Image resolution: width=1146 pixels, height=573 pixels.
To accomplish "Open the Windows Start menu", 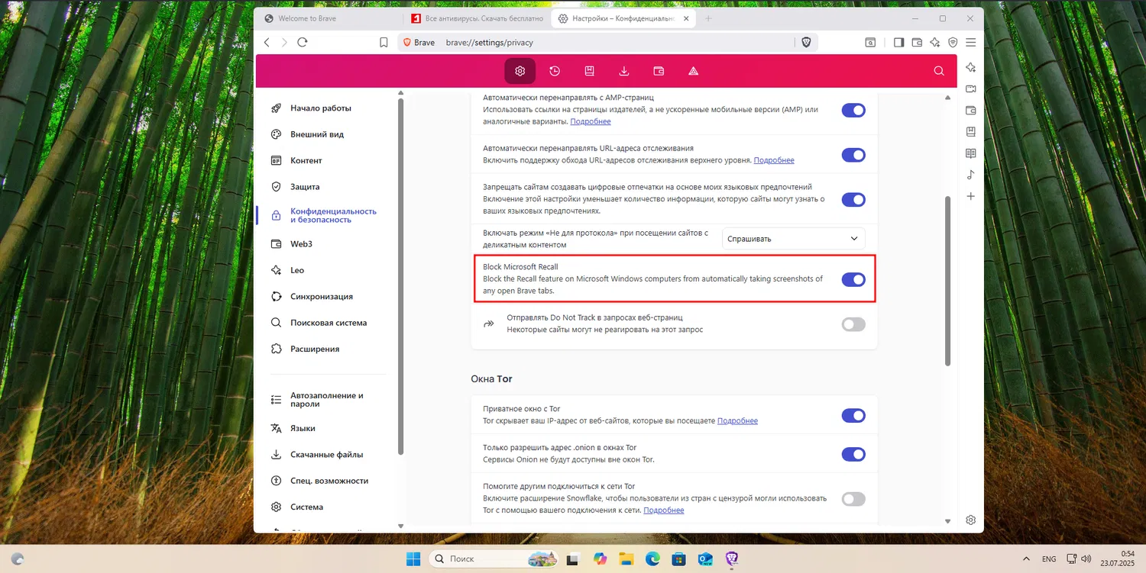I will tap(413, 559).
